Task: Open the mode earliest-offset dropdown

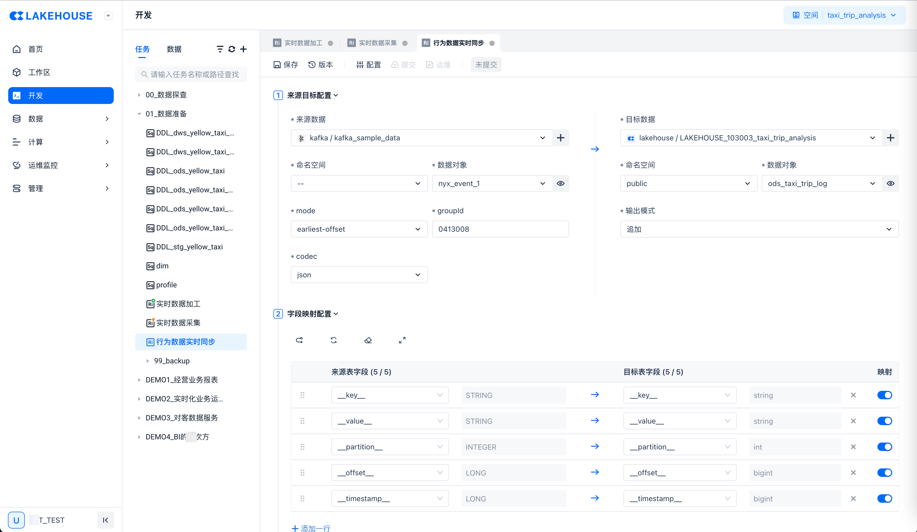Action: coord(359,229)
